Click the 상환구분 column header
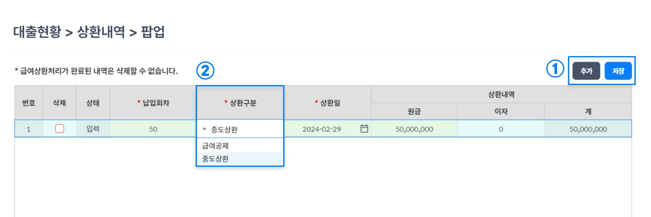 (240, 103)
